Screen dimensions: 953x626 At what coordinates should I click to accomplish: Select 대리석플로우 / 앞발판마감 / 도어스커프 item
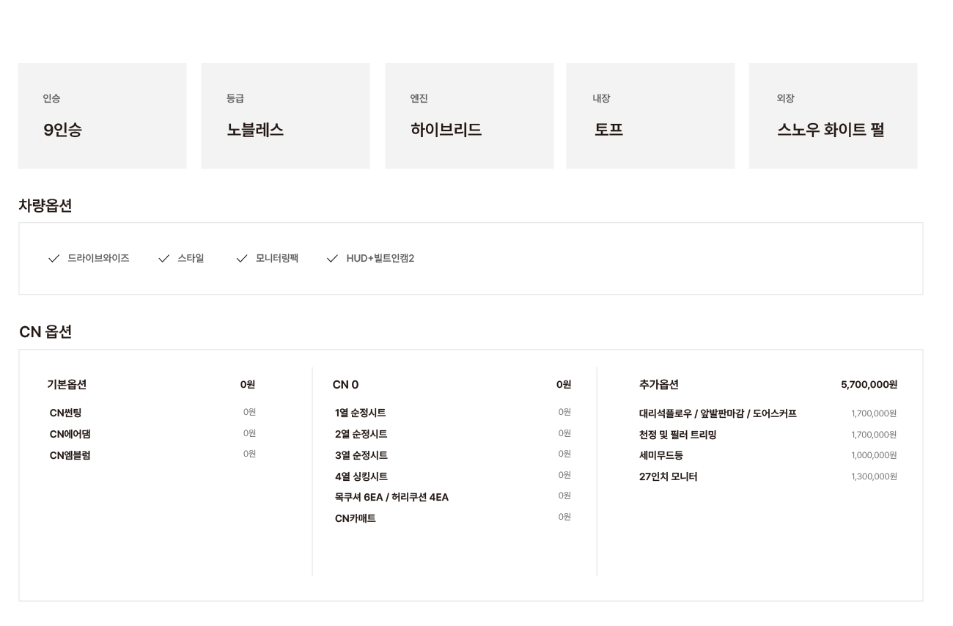718,413
